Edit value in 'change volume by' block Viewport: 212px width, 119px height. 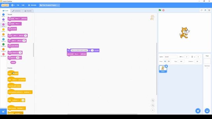[20, 53]
